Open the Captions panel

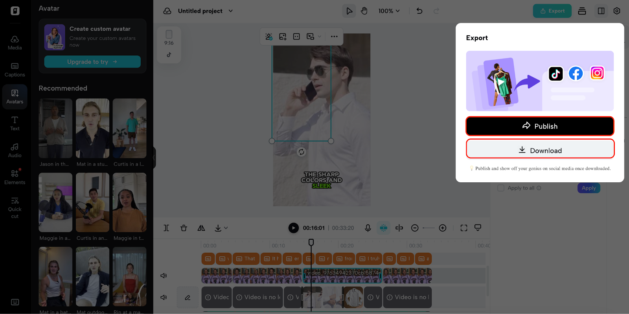pyautogui.click(x=15, y=70)
